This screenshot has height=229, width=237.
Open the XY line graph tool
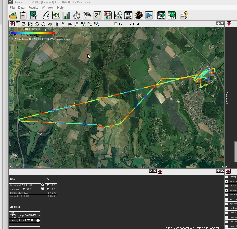click(56, 15)
